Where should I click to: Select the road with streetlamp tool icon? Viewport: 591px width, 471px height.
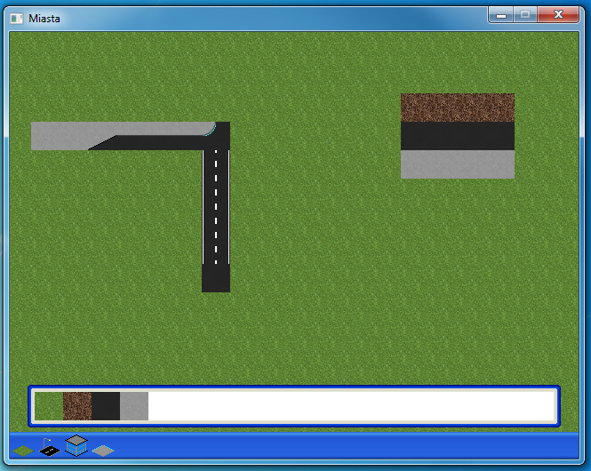(x=50, y=447)
